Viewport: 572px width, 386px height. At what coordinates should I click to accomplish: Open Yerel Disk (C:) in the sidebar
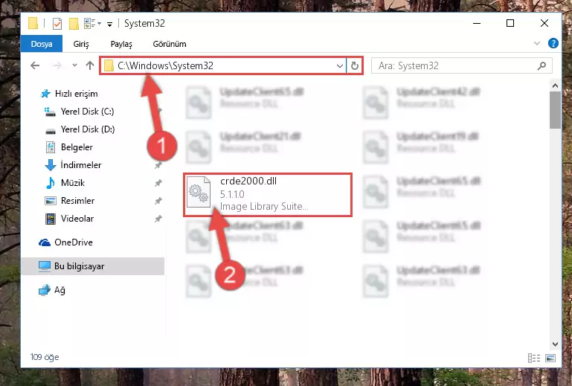87,112
